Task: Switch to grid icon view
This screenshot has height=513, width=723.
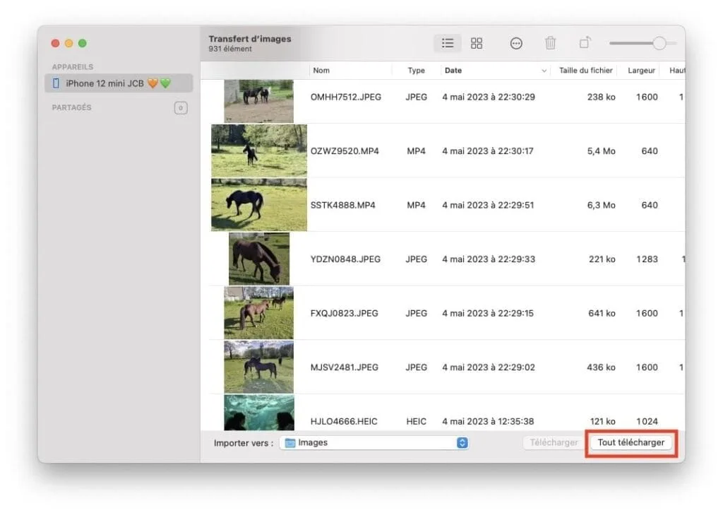Action: coord(477,43)
